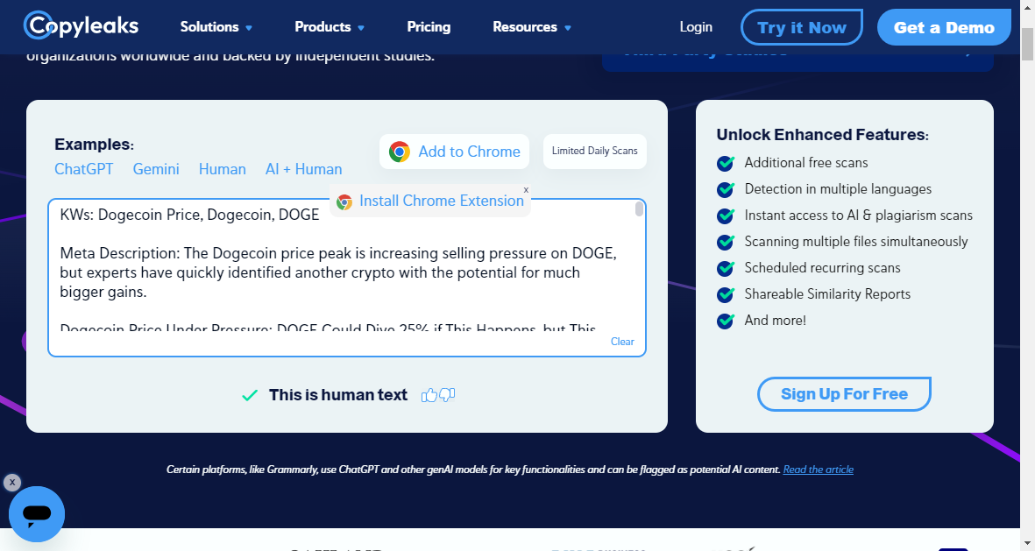Click the Scanning multiple files checkmark
The image size is (1035, 551).
[x=727, y=242]
